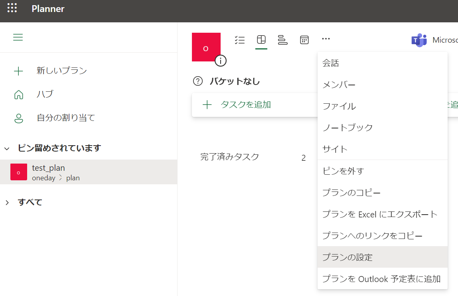Click the red plan logo tile
The height and width of the screenshot is (296, 458).
coord(206,47)
